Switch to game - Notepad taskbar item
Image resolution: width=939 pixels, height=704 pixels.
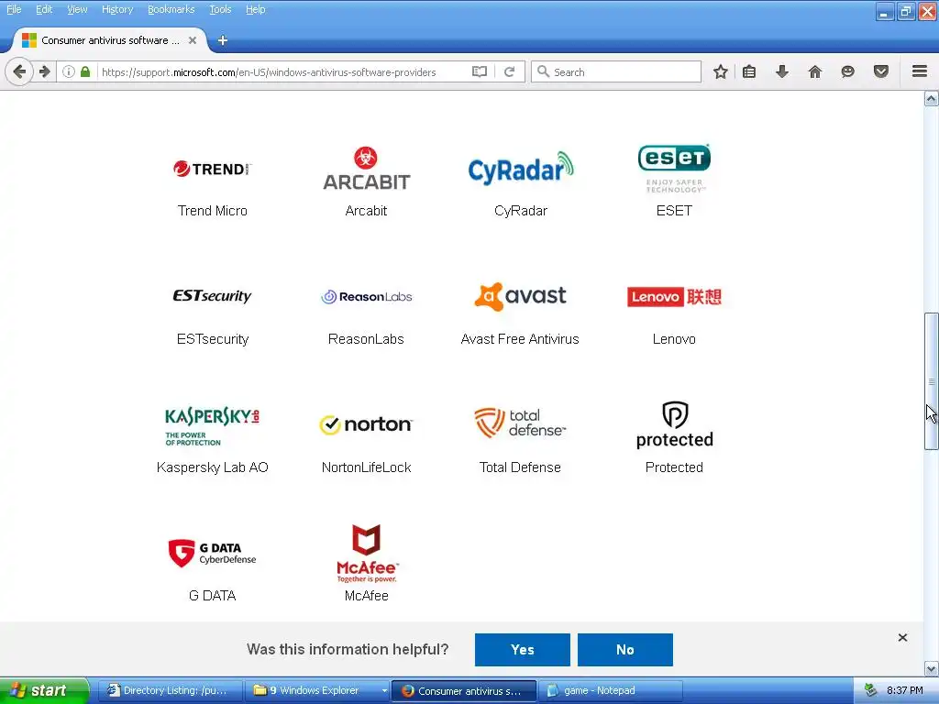click(x=611, y=691)
